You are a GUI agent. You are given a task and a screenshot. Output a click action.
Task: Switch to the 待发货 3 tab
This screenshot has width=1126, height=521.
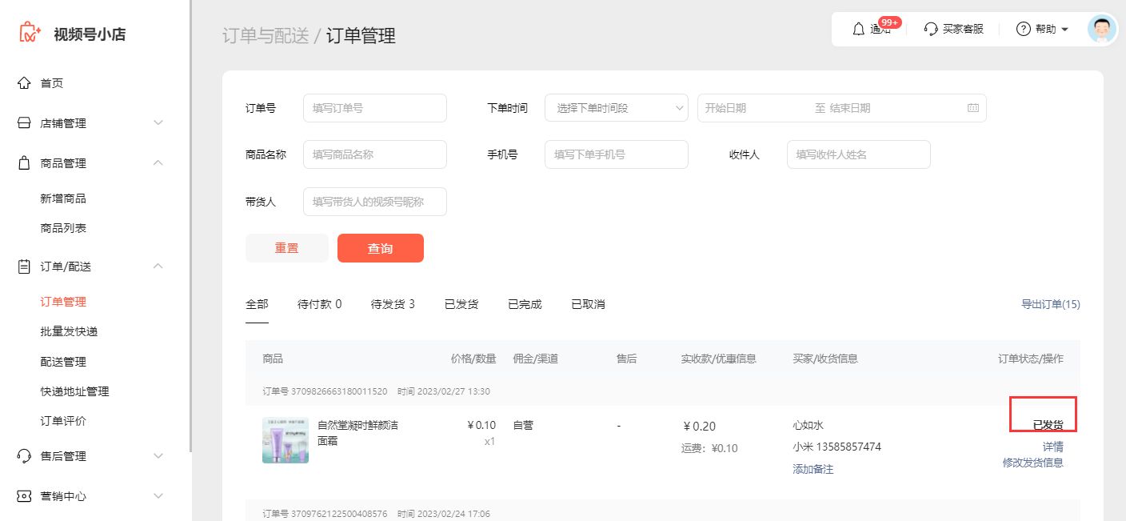click(x=393, y=304)
